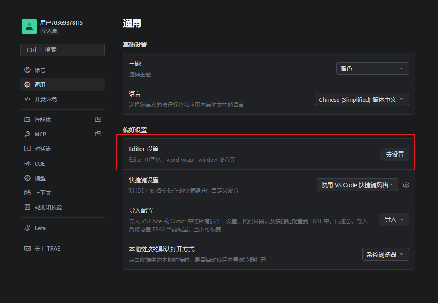Open the 规则和技能 settings section
The height and width of the screenshot is (303, 438).
48,207
